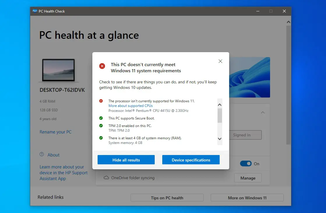Click the Hide all results button
326x213 pixels.
tap(126, 160)
